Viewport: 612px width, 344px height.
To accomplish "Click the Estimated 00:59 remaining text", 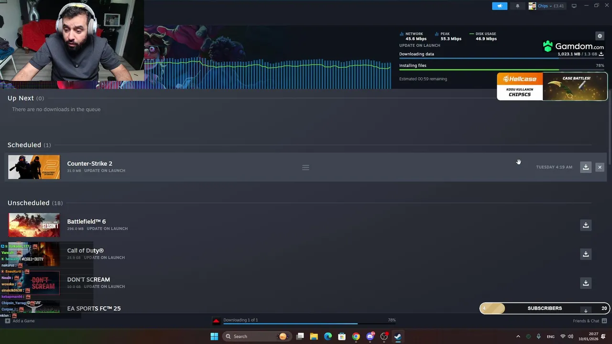I will coord(423,79).
